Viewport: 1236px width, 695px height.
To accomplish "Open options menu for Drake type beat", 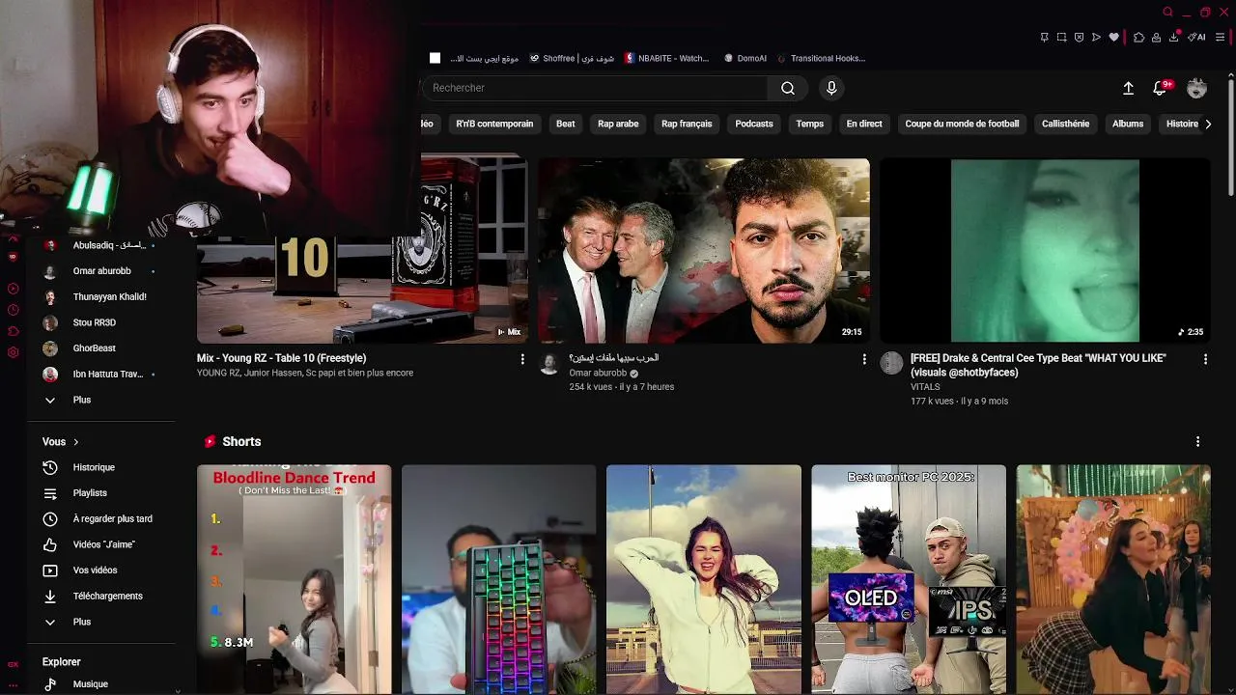I will pos(1205,359).
